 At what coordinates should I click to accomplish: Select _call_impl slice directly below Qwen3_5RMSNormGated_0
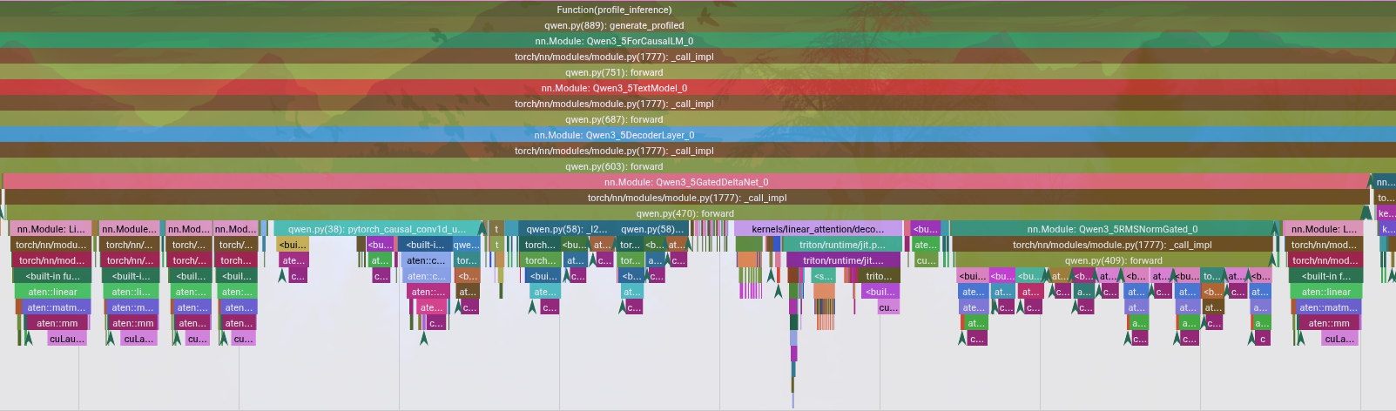1112,245
